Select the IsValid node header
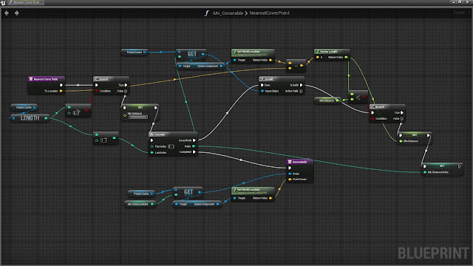Screen dimensions: 473x266 click(x=281, y=79)
